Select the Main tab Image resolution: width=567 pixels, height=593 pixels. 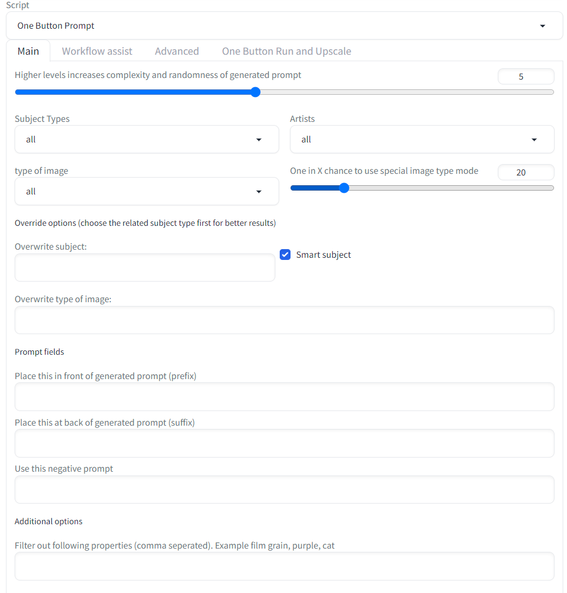(28, 51)
